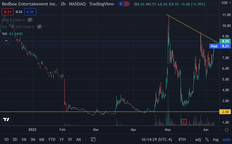This screenshot has height=144, width=232.
Task: Click the Redbox Entertainment Inc. symbol title
Action: tap(29, 4)
